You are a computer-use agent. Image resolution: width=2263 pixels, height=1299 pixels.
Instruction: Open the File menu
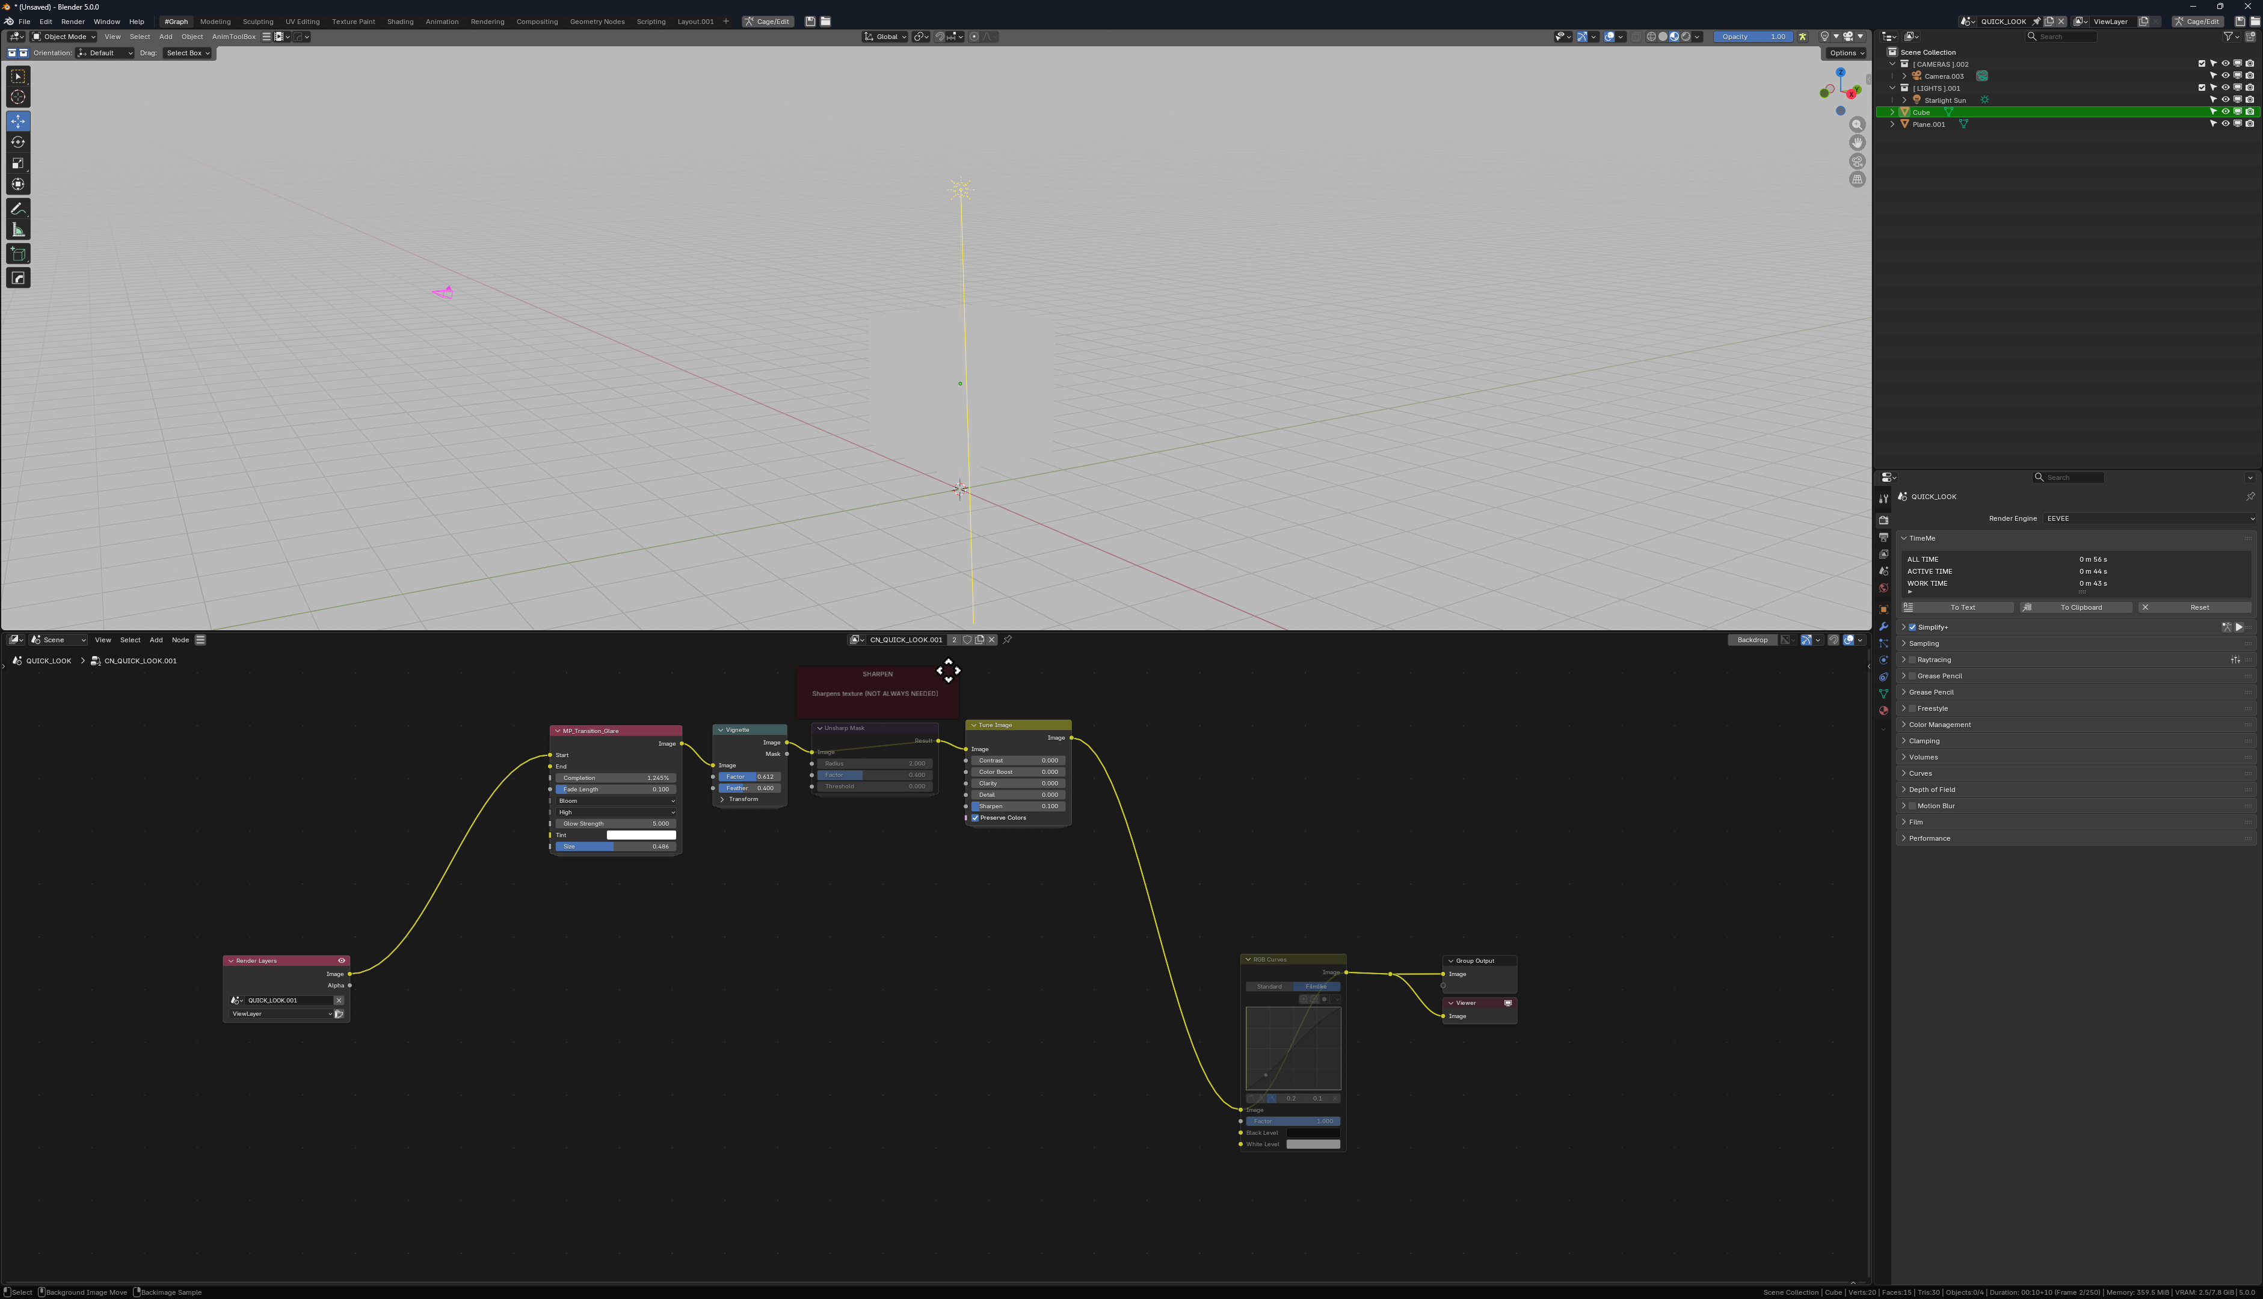[x=24, y=22]
